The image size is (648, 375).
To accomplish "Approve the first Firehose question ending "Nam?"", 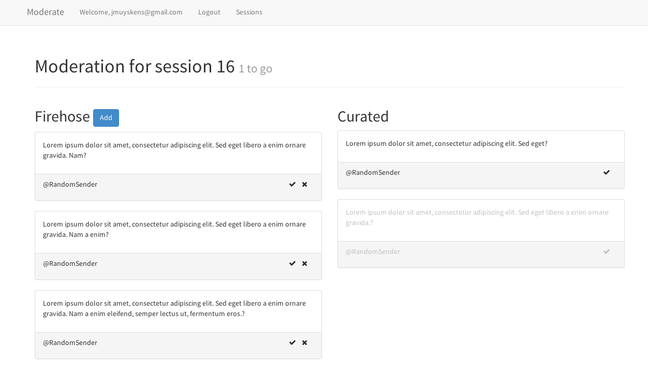I will [292, 185].
